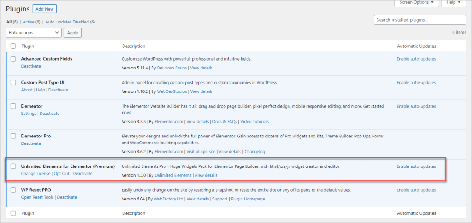Viewport: 472px width, 223px height.
Task: Open Elementor Pro Changelog link
Action: coord(254,152)
